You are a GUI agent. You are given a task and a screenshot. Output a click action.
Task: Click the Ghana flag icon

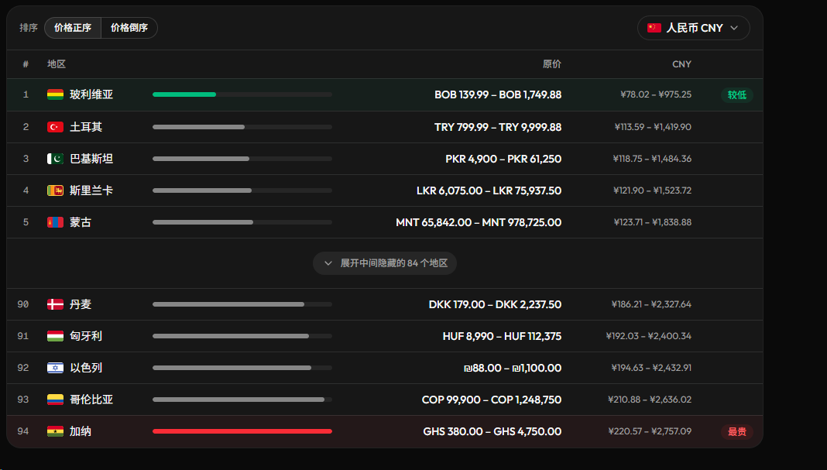click(x=56, y=431)
